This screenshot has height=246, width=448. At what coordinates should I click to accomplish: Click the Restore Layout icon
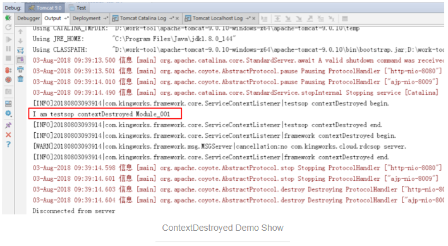pos(8,104)
